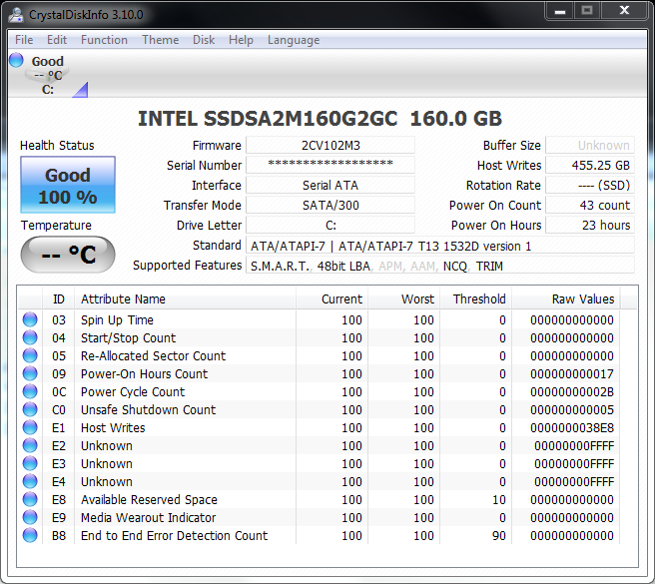This screenshot has width=655, height=584.
Task: Click the Attribute Name column header
Action: pyautogui.click(x=185, y=299)
